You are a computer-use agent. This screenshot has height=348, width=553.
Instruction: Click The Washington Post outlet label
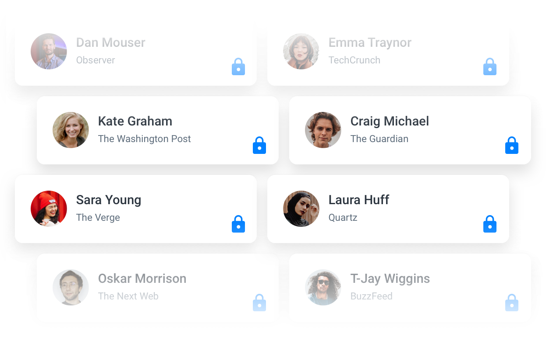point(145,139)
